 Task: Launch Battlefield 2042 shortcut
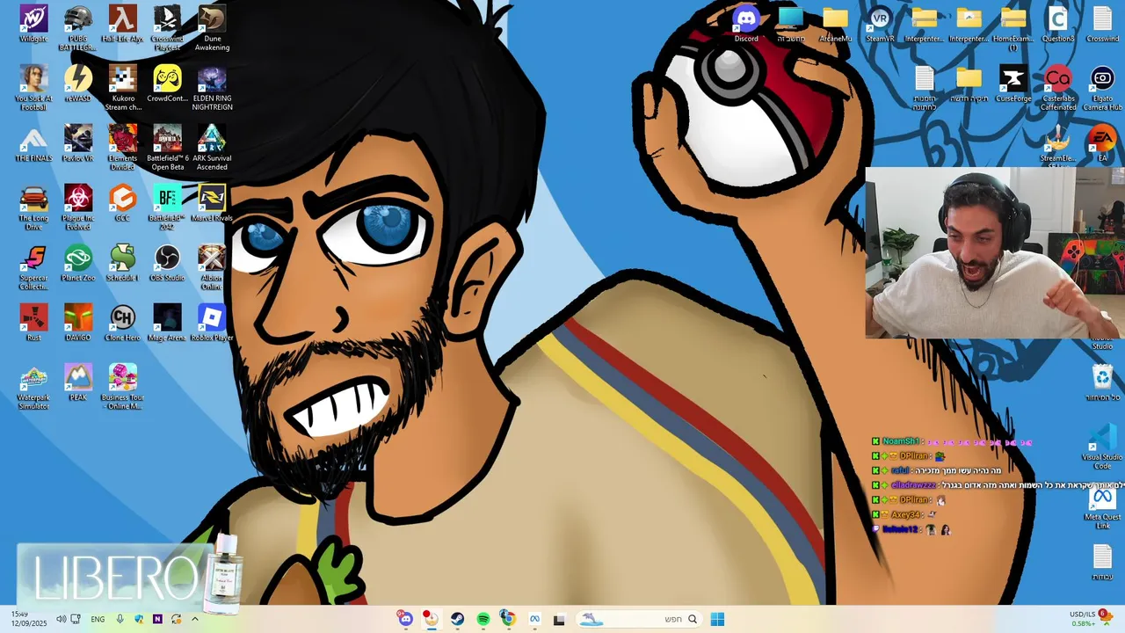(x=167, y=207)
